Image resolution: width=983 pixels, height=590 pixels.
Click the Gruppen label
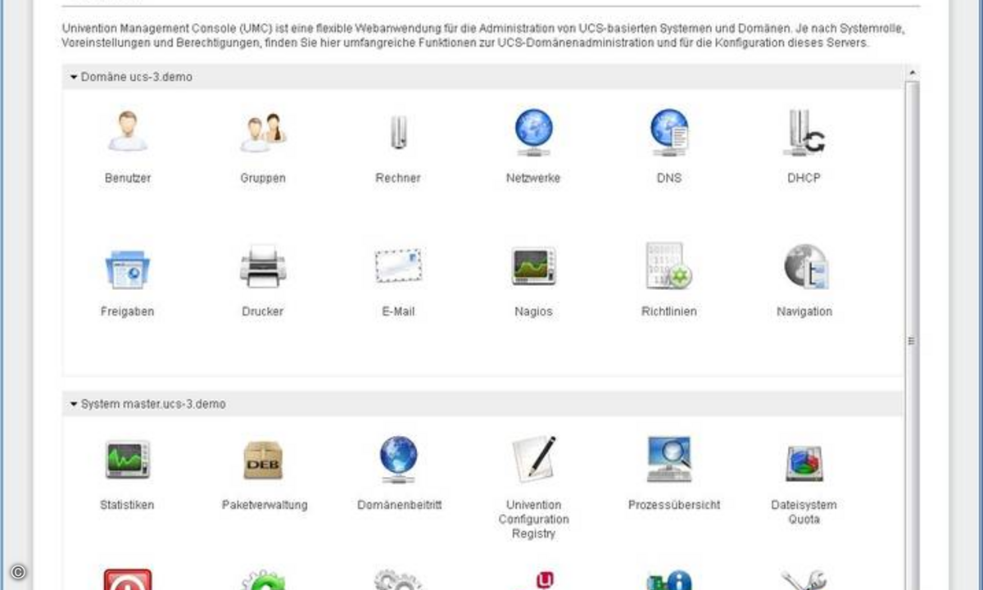coord(263,178)
